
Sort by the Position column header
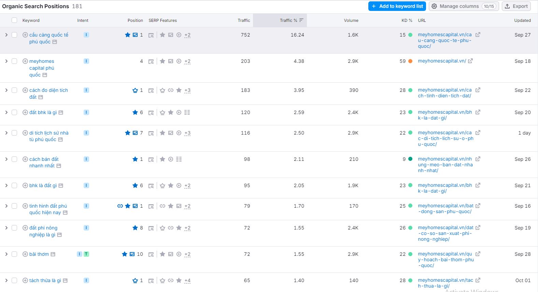tap(135, 20)
